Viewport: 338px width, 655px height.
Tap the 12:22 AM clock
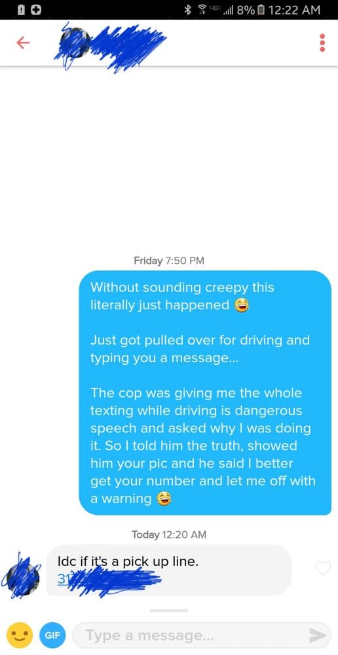pyautogui.click(x=295, y=10)
